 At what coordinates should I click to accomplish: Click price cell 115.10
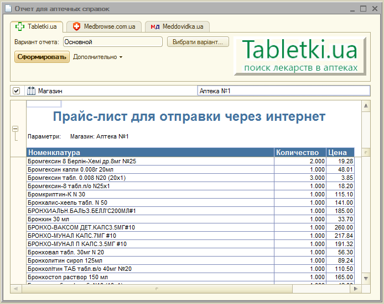[x=340, y=194]
